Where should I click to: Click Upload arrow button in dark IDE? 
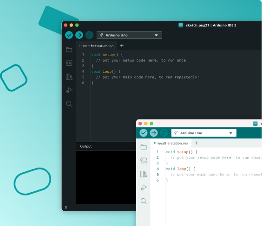click(79, 35)
